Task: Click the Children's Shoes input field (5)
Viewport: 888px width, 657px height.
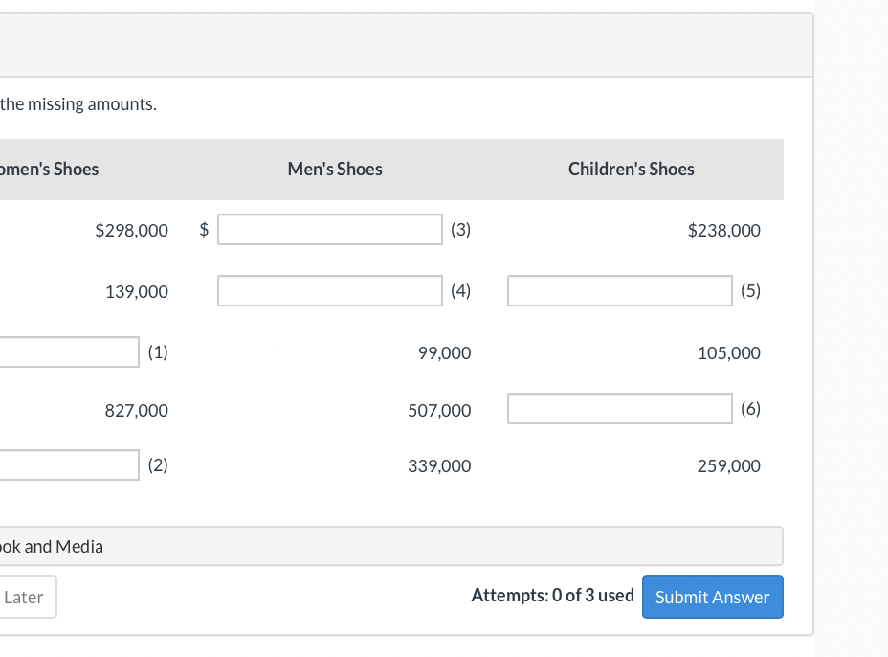Action: 619,291
